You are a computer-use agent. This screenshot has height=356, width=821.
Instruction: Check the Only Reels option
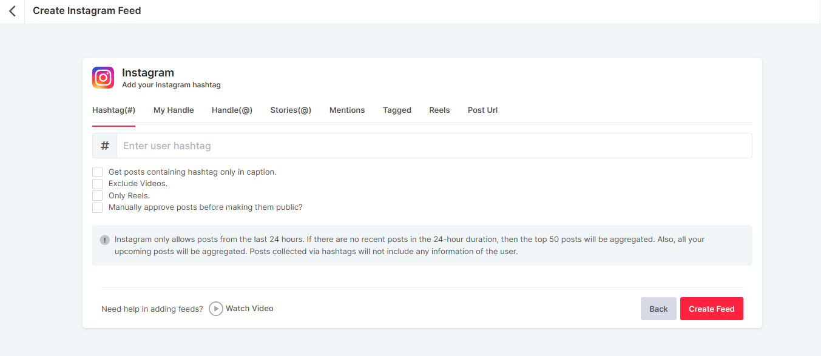click(98, 196)
